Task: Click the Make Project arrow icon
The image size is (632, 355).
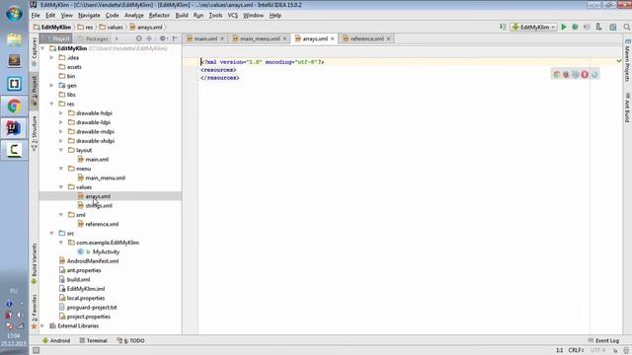Action: coord(503,27)
